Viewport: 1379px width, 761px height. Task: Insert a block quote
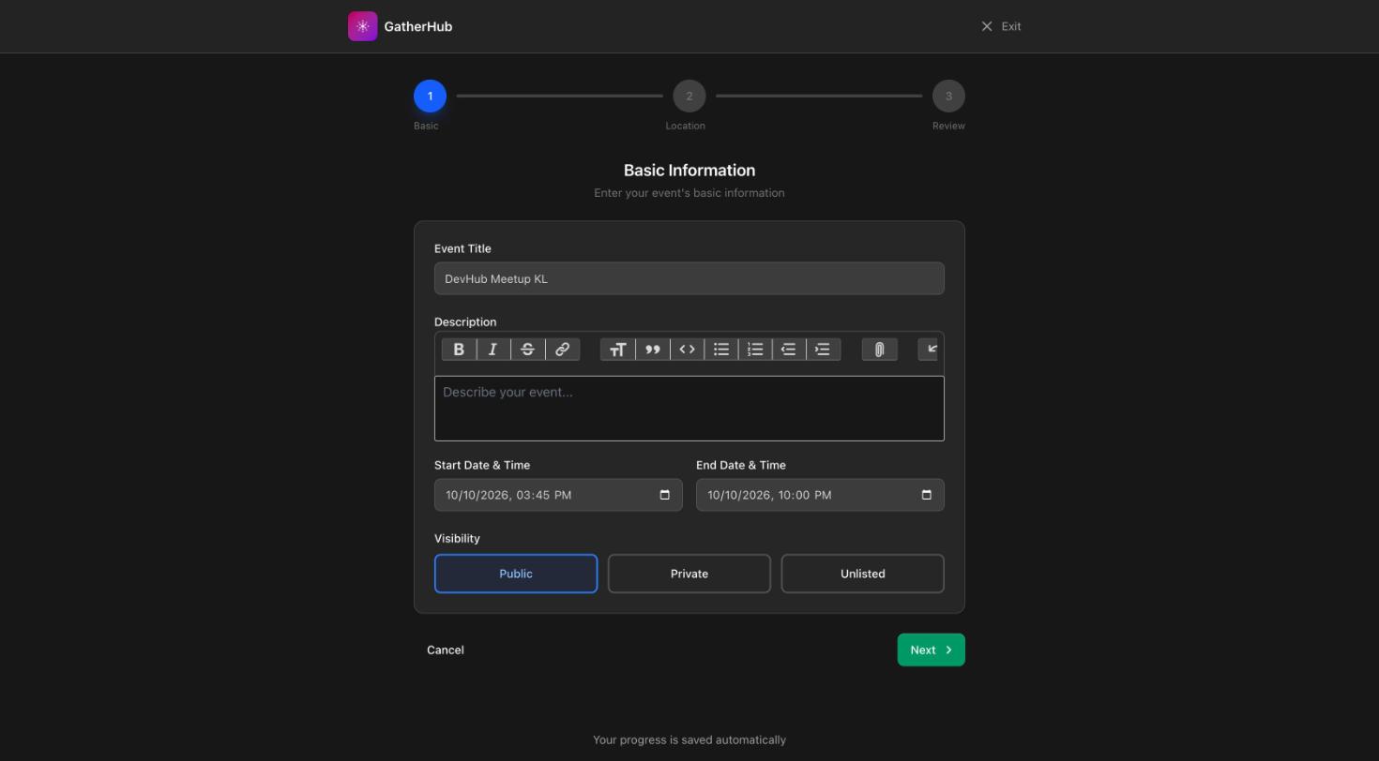[652, 350]
